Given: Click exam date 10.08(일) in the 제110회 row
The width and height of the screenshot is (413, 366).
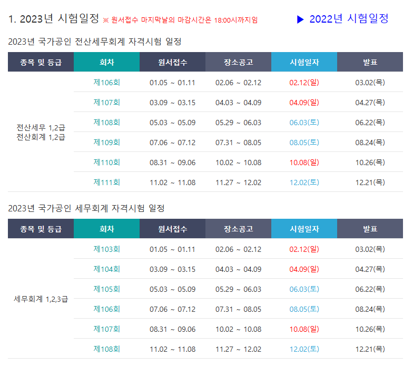Looking at the screenshot, I should (x=304, y=162).
